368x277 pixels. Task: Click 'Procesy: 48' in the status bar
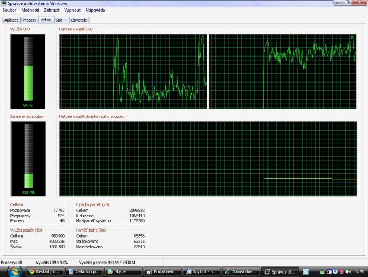[11, 263]
